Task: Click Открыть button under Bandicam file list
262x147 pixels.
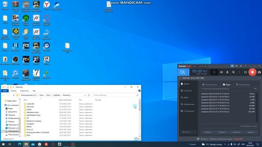Action: [208, 132]
